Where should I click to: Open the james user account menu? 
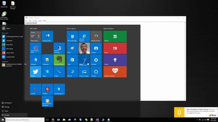tap(6, 28)
